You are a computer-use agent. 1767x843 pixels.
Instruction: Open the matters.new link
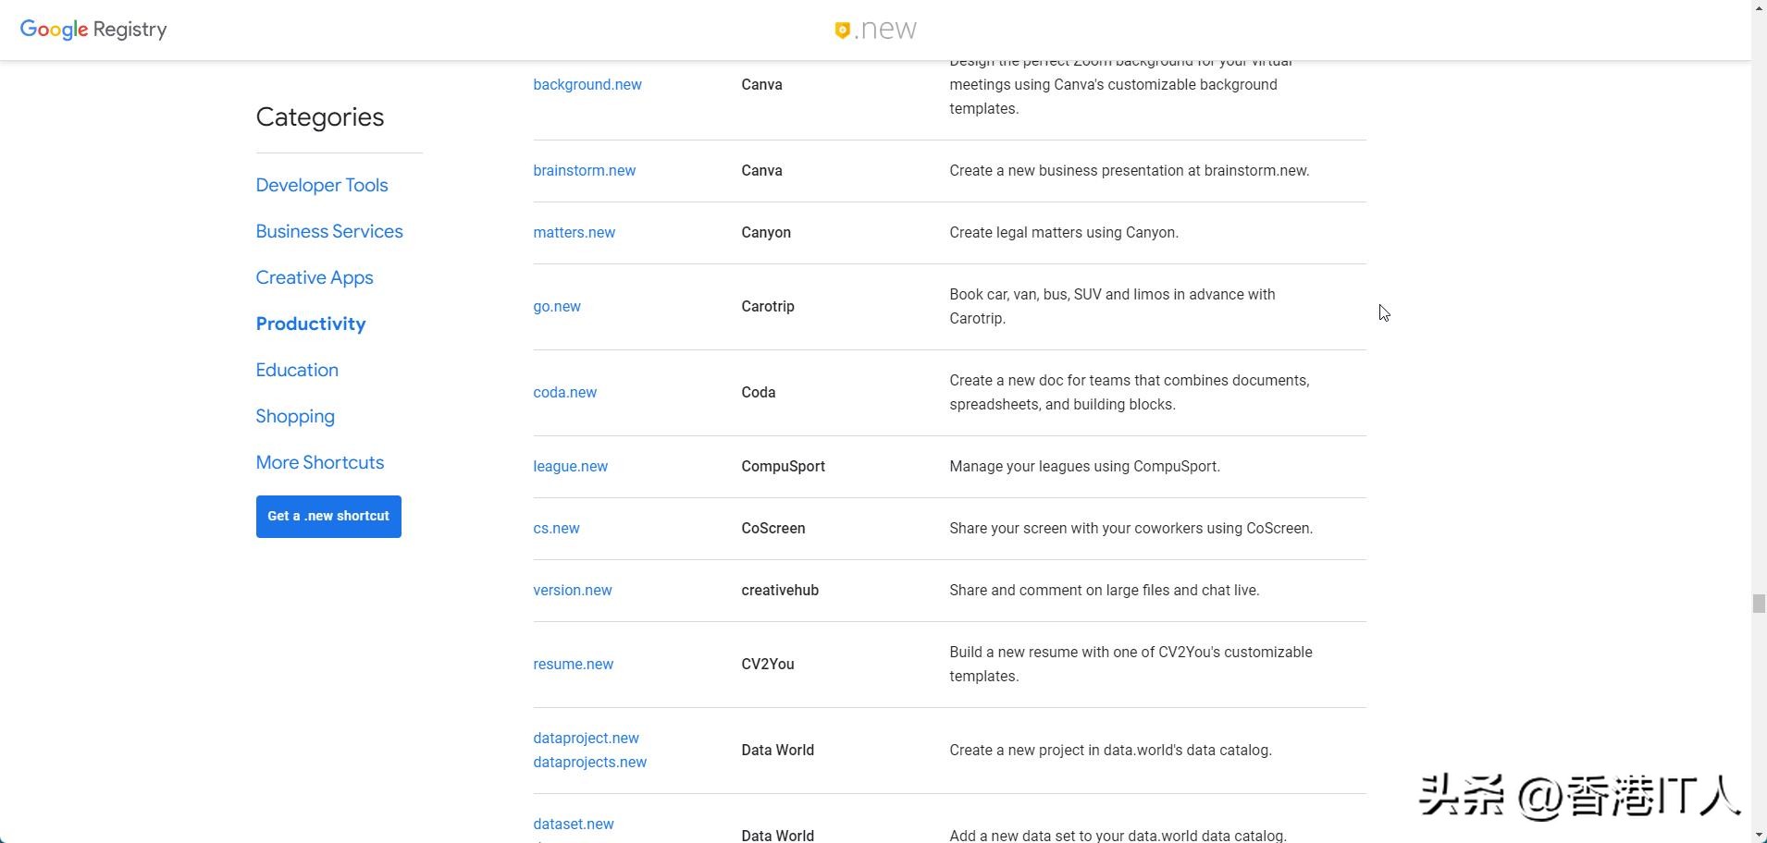click(x=575, y=232)
